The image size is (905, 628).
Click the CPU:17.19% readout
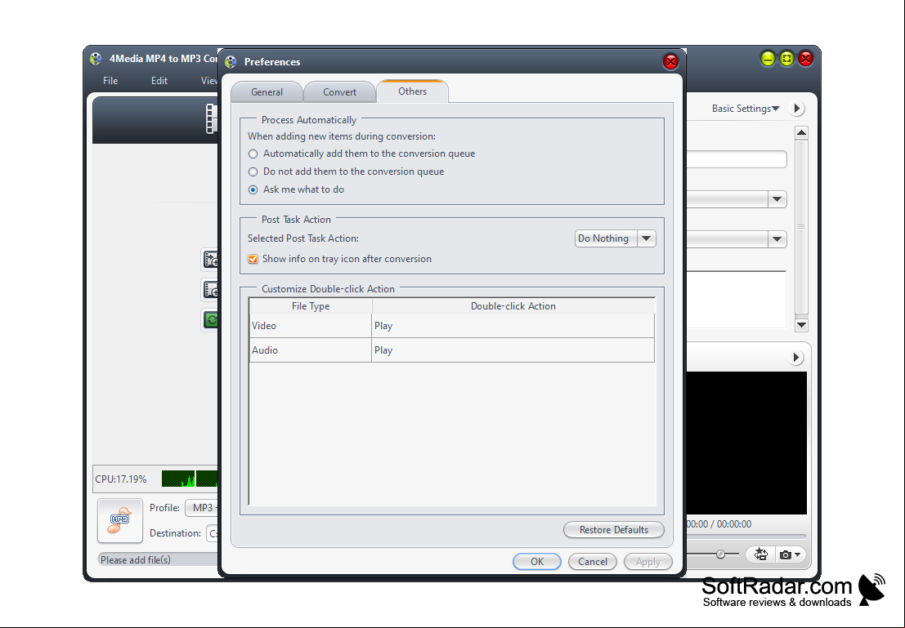click(x=121, y=479)
